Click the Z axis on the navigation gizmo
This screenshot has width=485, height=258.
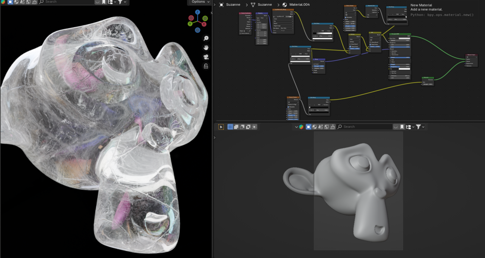[x=198, y=13]
